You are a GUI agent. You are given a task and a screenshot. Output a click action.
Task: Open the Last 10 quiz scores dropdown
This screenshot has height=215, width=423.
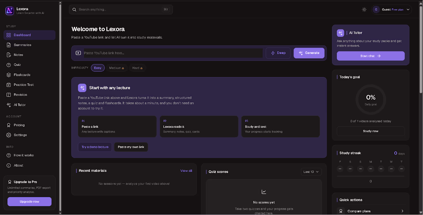pos(311,172)
